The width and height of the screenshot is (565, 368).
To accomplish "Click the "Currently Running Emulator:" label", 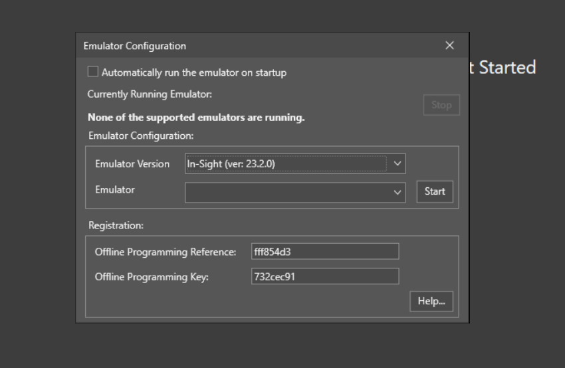I will click(x=150, y=94).
